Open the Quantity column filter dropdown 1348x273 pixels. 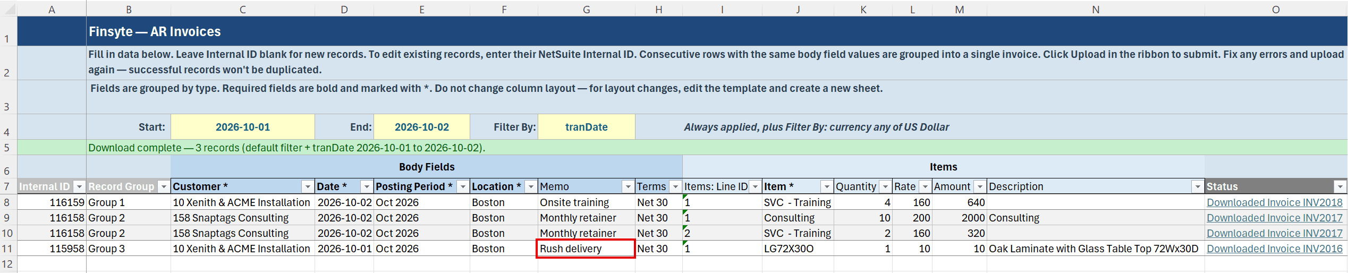885,186
